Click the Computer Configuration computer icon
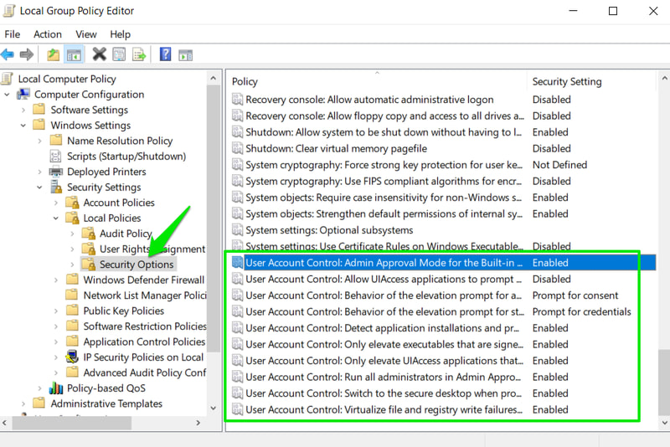The image size is (670, 447). point(23,94)
